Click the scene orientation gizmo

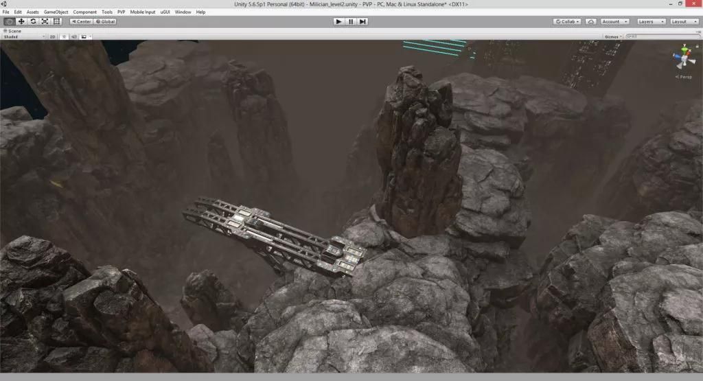(x=683, y=58)
